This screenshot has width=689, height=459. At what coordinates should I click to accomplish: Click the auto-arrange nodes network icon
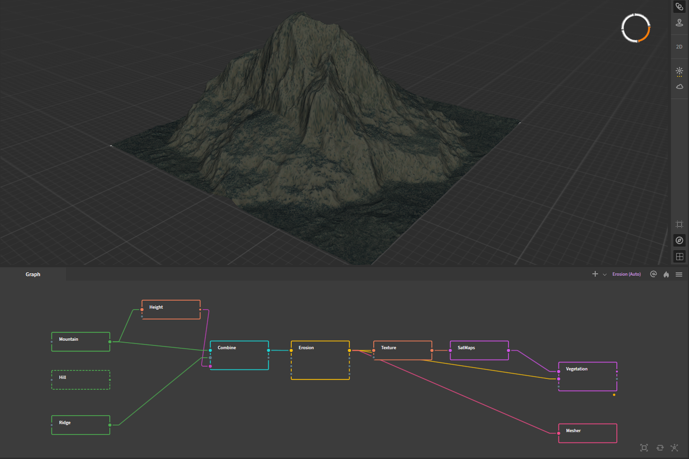pos(674,448)
